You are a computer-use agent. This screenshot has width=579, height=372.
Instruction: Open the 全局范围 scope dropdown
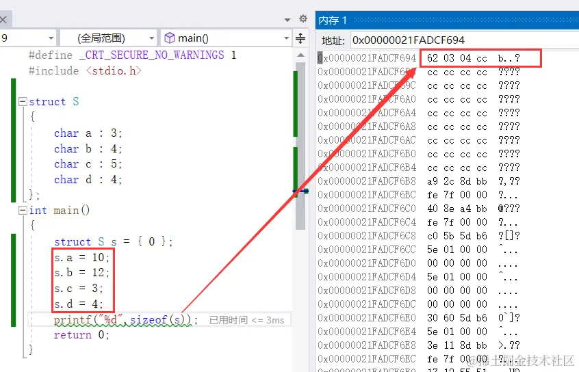pyautogui.click(x=108, y=38)
